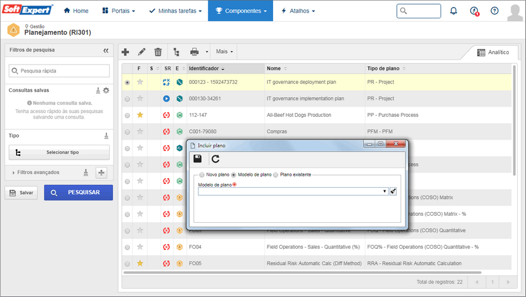Open the notifications bell

point(454,11)
